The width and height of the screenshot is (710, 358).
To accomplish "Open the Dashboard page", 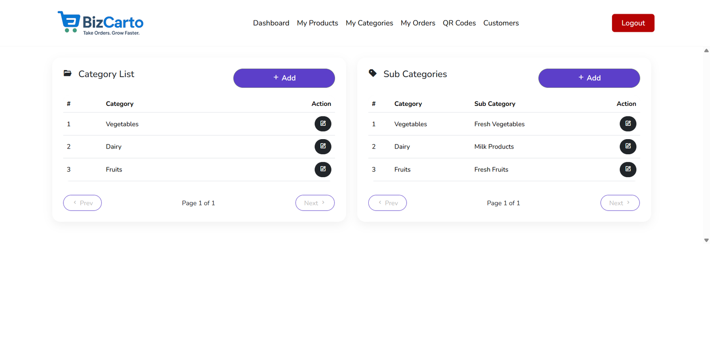I will 271,23.
